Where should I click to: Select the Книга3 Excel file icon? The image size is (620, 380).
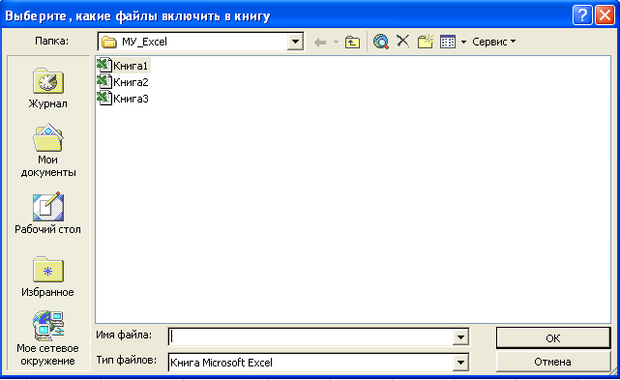(104, 98)
